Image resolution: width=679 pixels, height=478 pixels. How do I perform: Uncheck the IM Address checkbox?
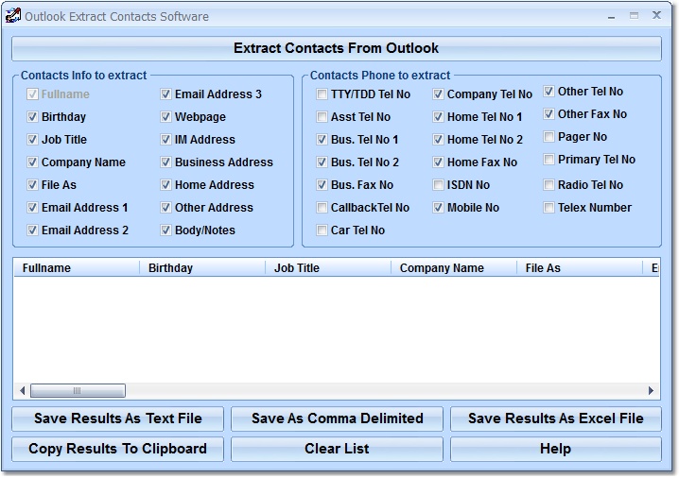(x=165, y=139)
